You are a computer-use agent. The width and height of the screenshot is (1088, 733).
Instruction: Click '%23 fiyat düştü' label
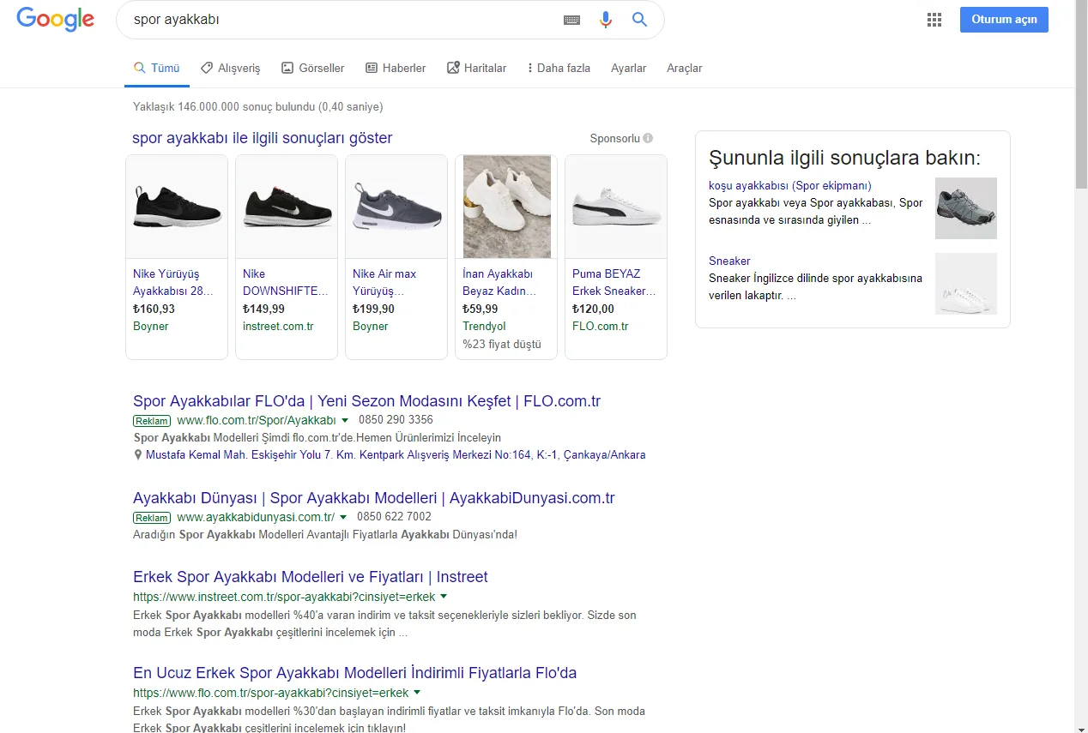(x=502, y=345)
